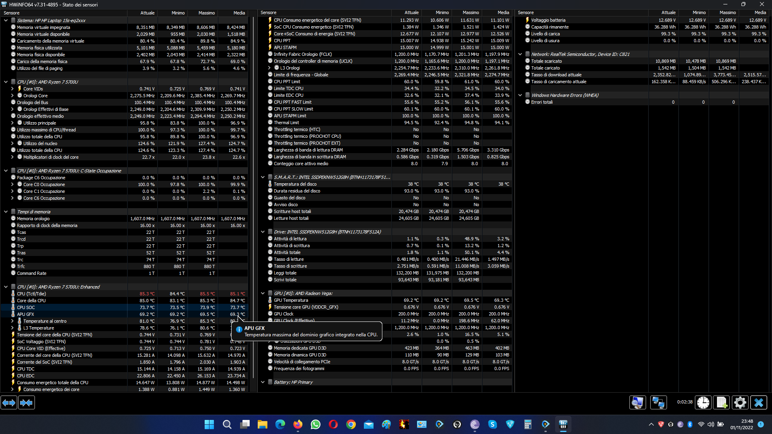The image size is (772, 434).
Task: Collapse the S.M.A.R.T. INTEL SSD section
Action: tap(263, 177)
